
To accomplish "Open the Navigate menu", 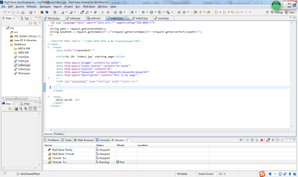I will (45, 6).
